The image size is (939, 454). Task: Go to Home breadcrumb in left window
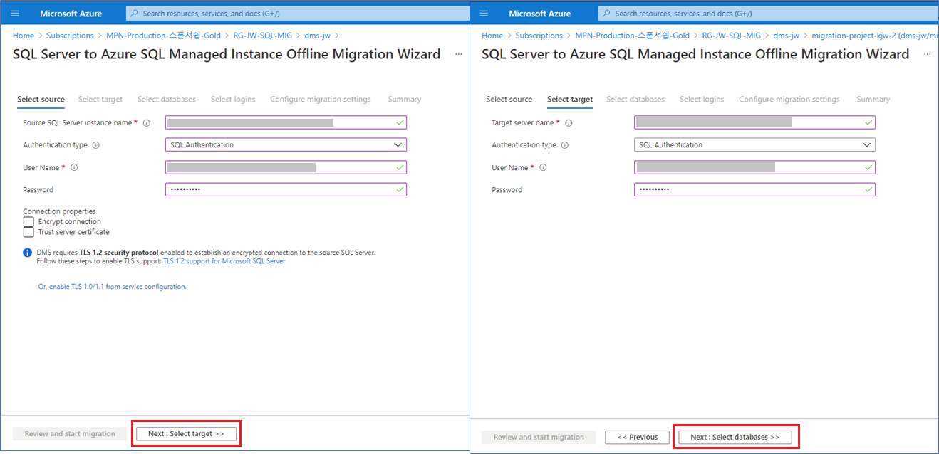coord(24,36)
